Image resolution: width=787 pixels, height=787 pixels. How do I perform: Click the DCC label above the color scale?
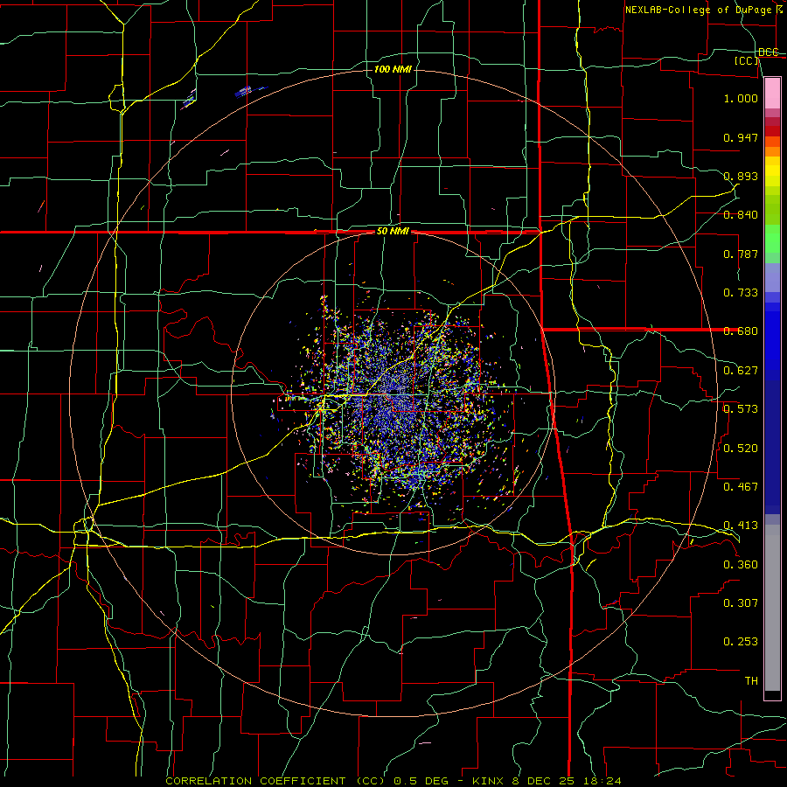(769, 52)
